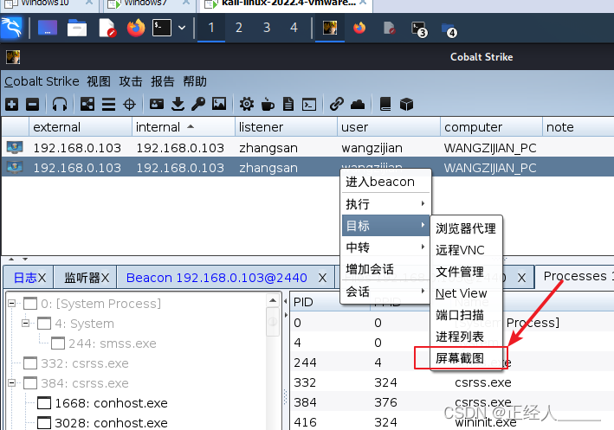
Task: Open file manager folder in Kali panel
Action: [77, 28]
